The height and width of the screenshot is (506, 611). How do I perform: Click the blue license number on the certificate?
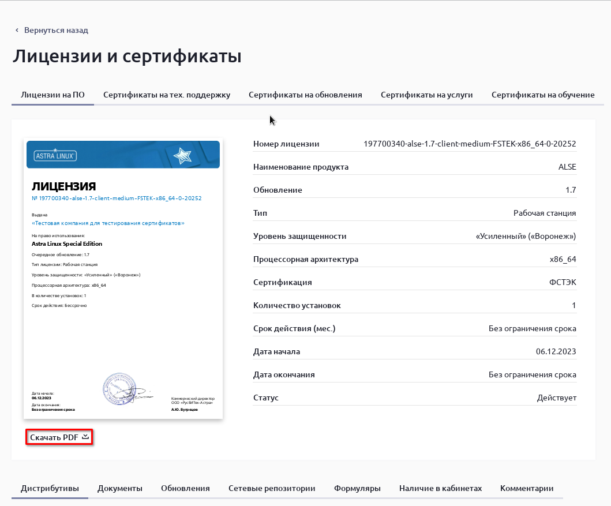(x=117, y=198)
